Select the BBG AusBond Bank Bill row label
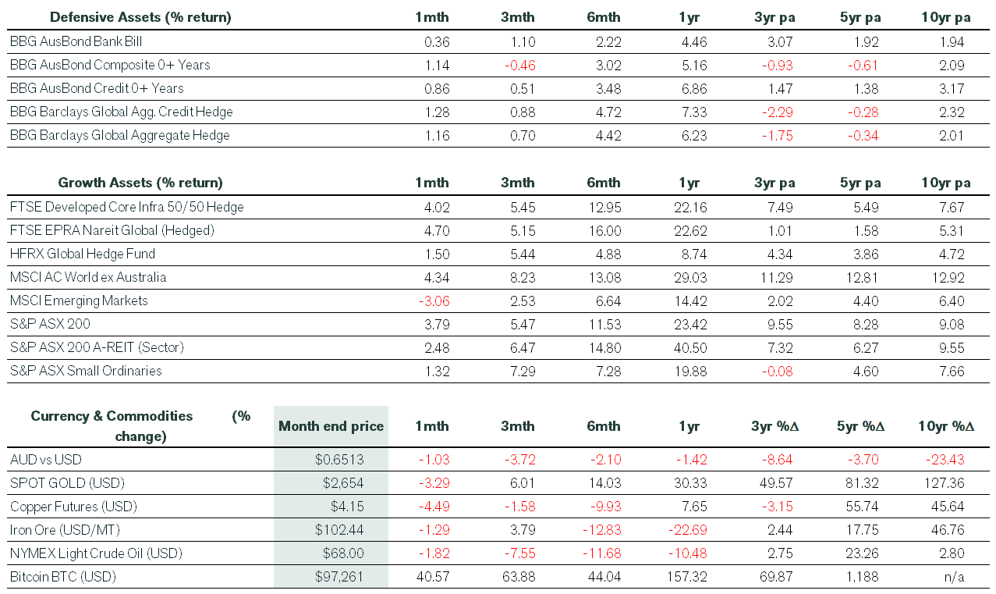Image resolution: width=996 pixels, height=594 pixels. (76, 41)
